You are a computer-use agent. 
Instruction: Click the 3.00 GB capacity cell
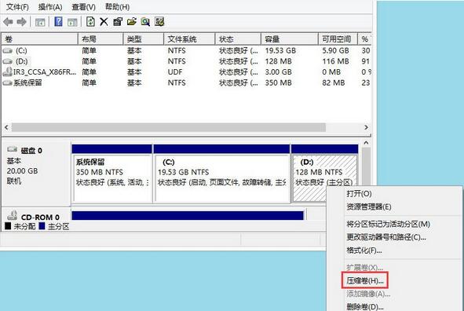coord(278,72)
